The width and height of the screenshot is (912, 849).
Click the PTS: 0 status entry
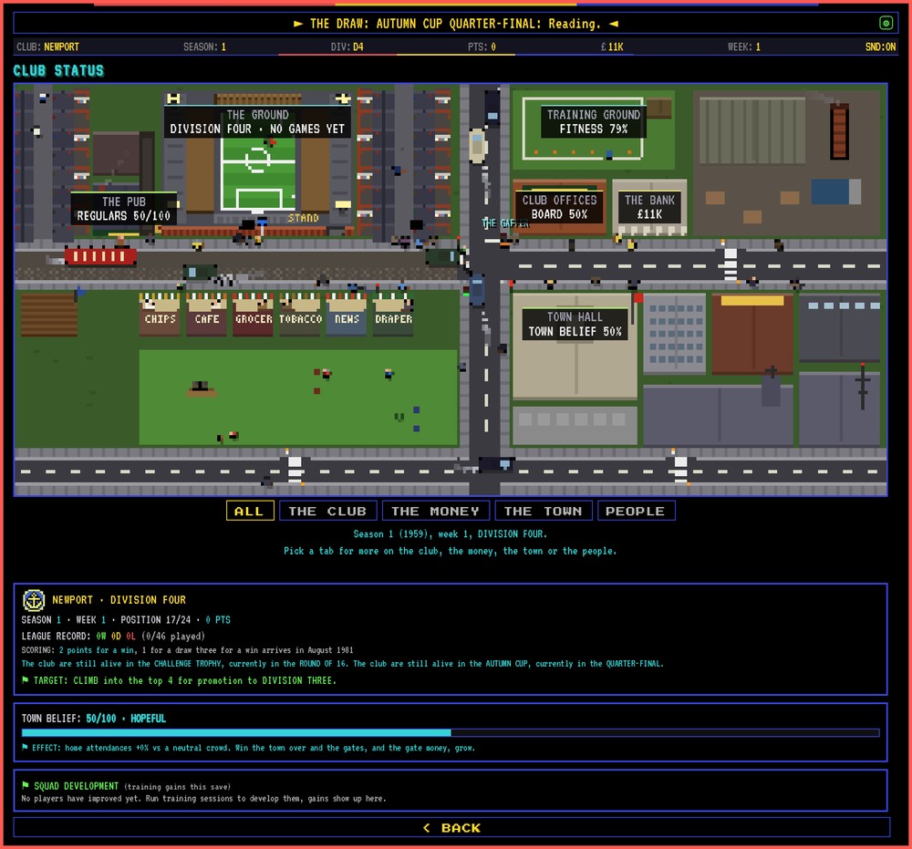click(482, 47)
